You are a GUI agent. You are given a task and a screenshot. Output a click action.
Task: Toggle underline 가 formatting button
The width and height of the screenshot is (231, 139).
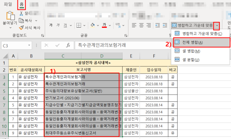pyautogui.click(x=65, y=25)
